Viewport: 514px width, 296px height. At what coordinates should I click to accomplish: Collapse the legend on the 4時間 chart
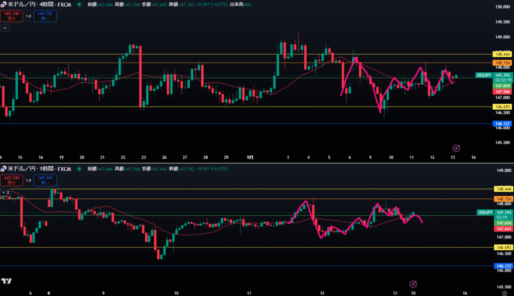coord(5,28)
